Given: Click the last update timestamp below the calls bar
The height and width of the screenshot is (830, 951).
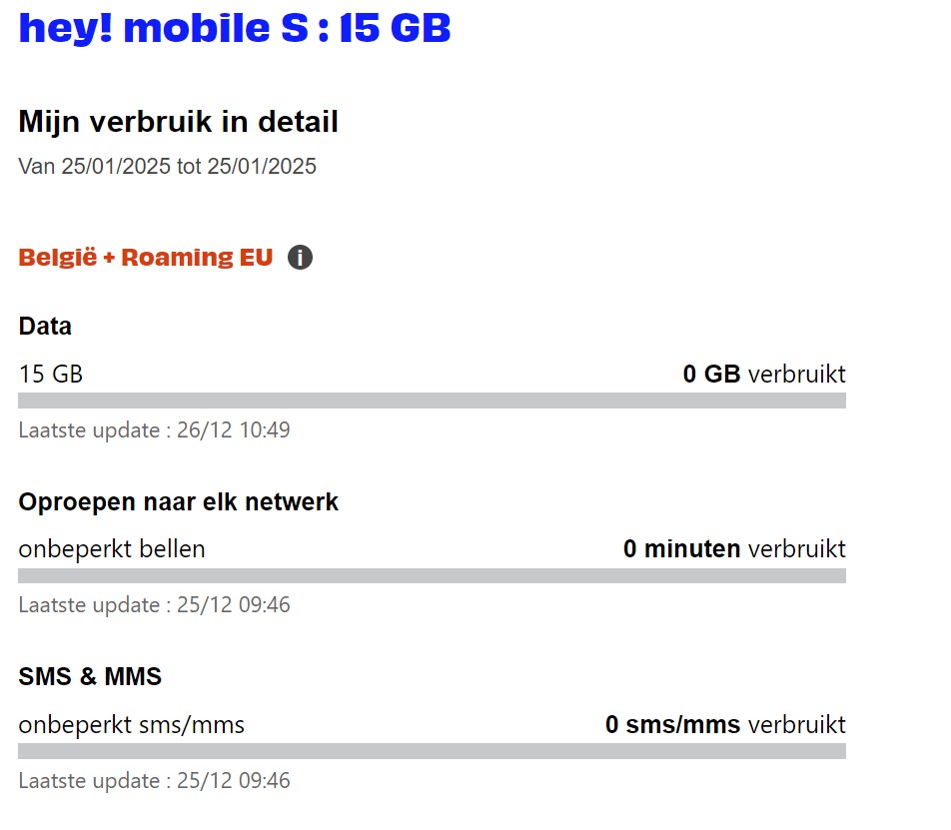Looking at the screenshot, I should coord(154,605).
